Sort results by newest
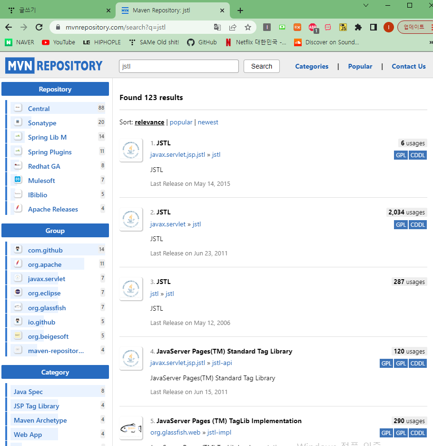Screen dimensions: 433x446 point(208,122)
